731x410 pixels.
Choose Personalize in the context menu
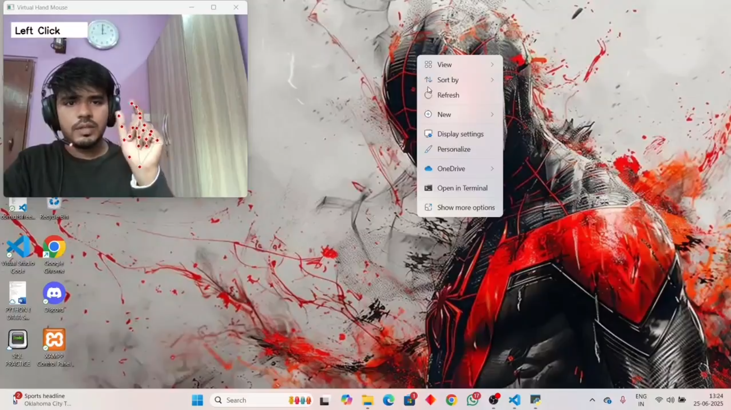[x=460, y=149]
